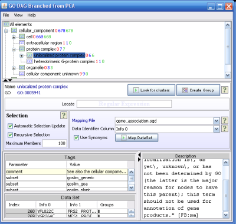Open help icon for Data Identifier Column
The height and width of the screenshot is (224, 236).
coord(225,129)
